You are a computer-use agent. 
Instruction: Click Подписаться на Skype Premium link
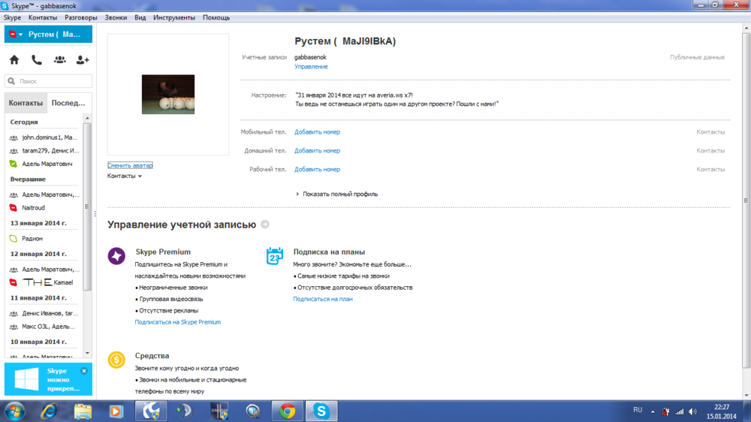tap(178, 322)
